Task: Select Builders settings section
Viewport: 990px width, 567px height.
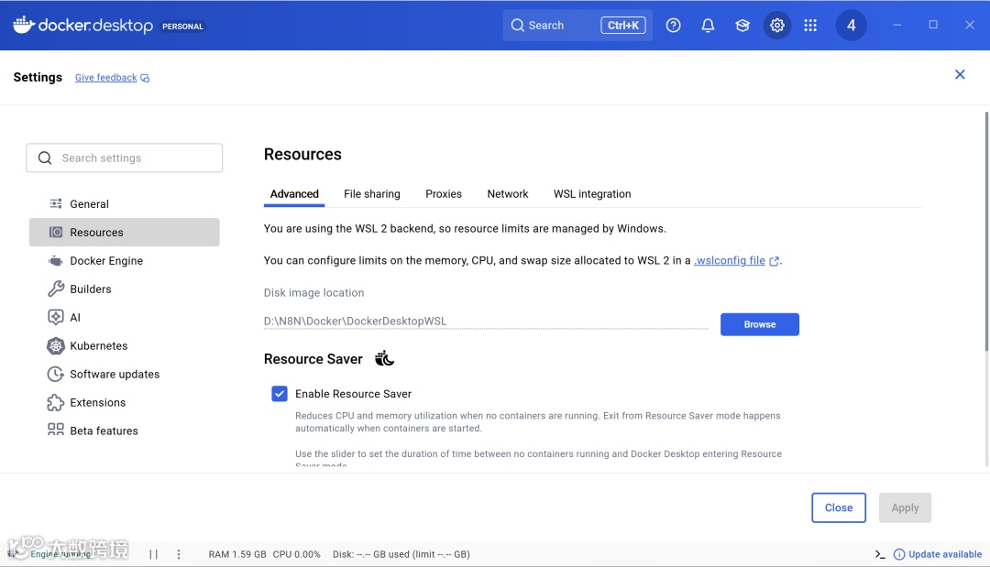Action: pyautogui.click(x=125, y=289)
